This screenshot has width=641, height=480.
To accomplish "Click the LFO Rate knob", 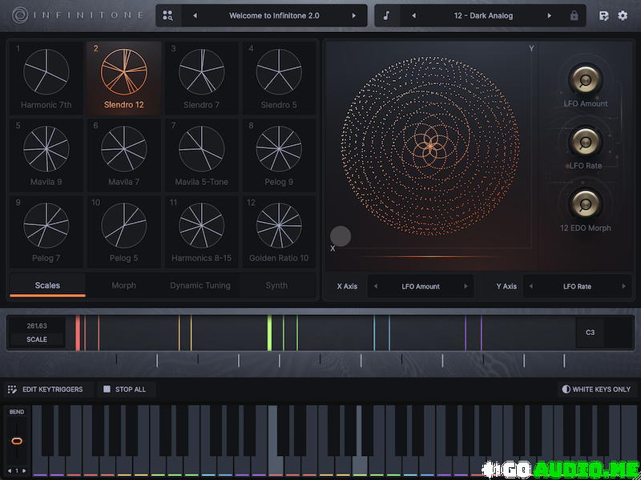I will click(586, 142).
